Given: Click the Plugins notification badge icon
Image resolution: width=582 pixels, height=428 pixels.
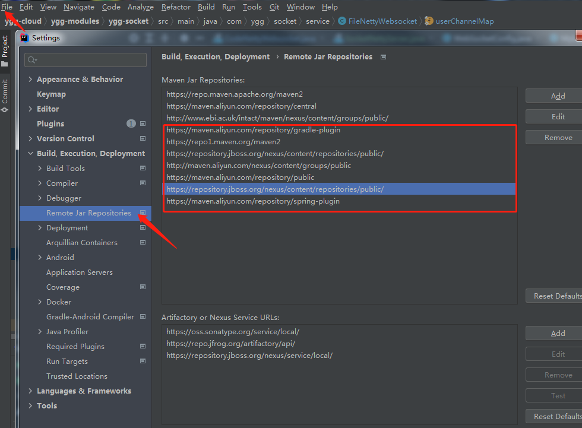Looking at the screenshot, I should point(131,123).
